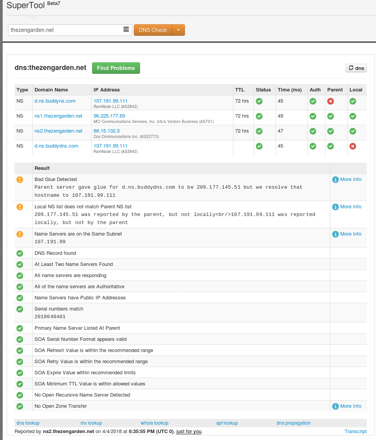Open the ns2.thezengarden.net link

pos(58,131)
